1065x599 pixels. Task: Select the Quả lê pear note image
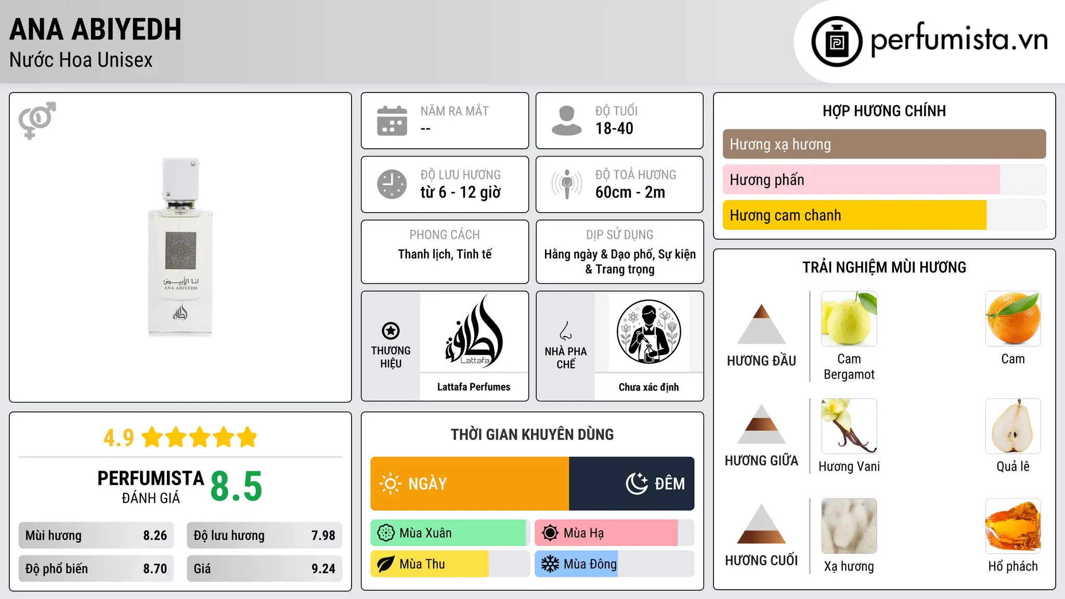[1013, 426]
